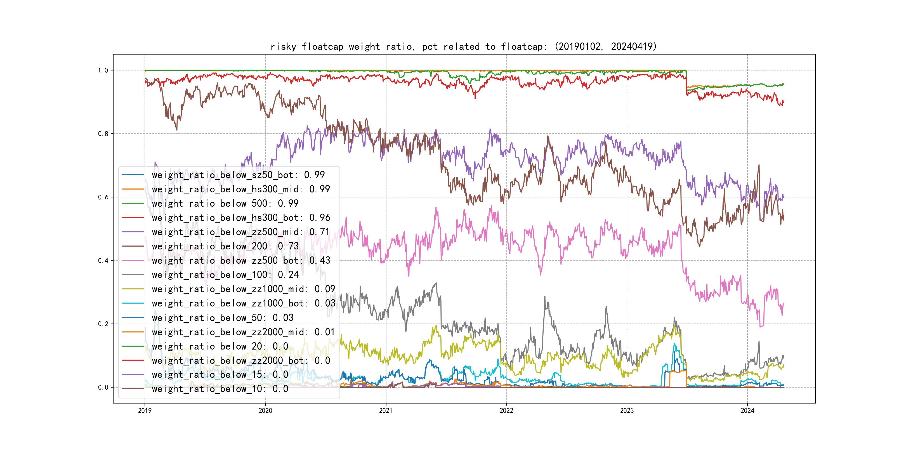This screenshot has width=906, height=453.
Task: Click the 2021 x-axis tick label
Action: [x=386, y=410]
